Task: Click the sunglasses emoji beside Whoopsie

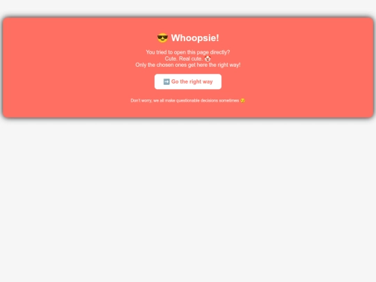Action: click(x=162, y=38)
